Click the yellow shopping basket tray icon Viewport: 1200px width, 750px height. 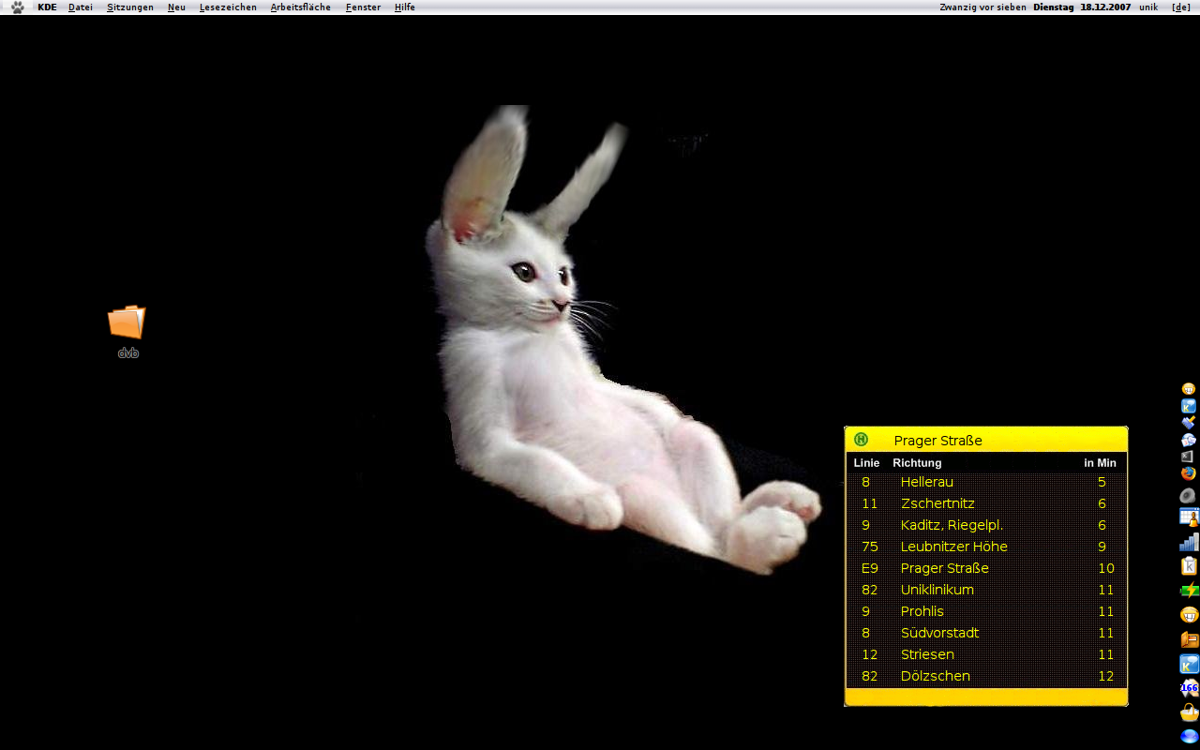(1189, 712)
